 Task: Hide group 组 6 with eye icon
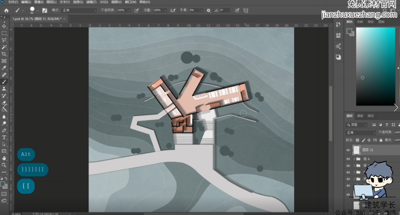click(x=348, y=159)
